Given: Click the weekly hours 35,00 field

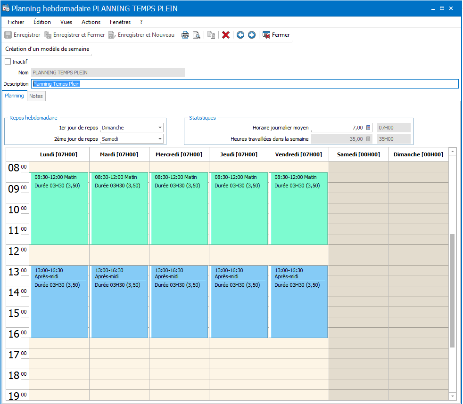Looking at the screenshot, I should coord(339,139).
